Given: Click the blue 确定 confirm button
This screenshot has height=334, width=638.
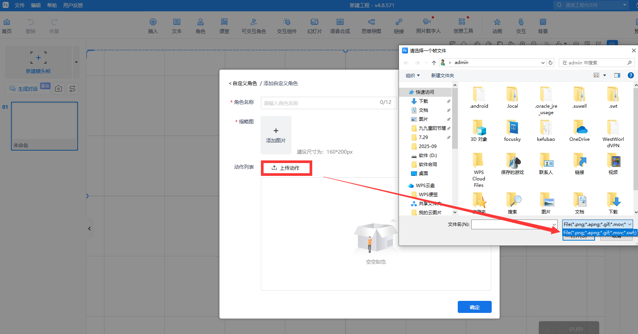Looking at the screenshot, I should pyautogui.click(x=474, y=307).
